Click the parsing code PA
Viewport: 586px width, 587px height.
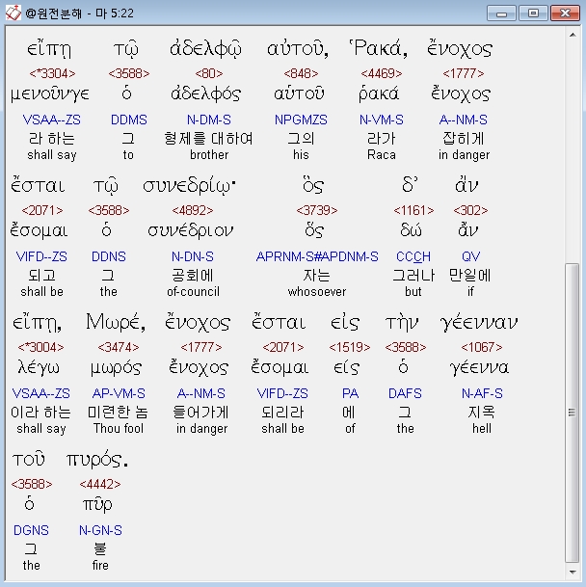pos(350,393)
